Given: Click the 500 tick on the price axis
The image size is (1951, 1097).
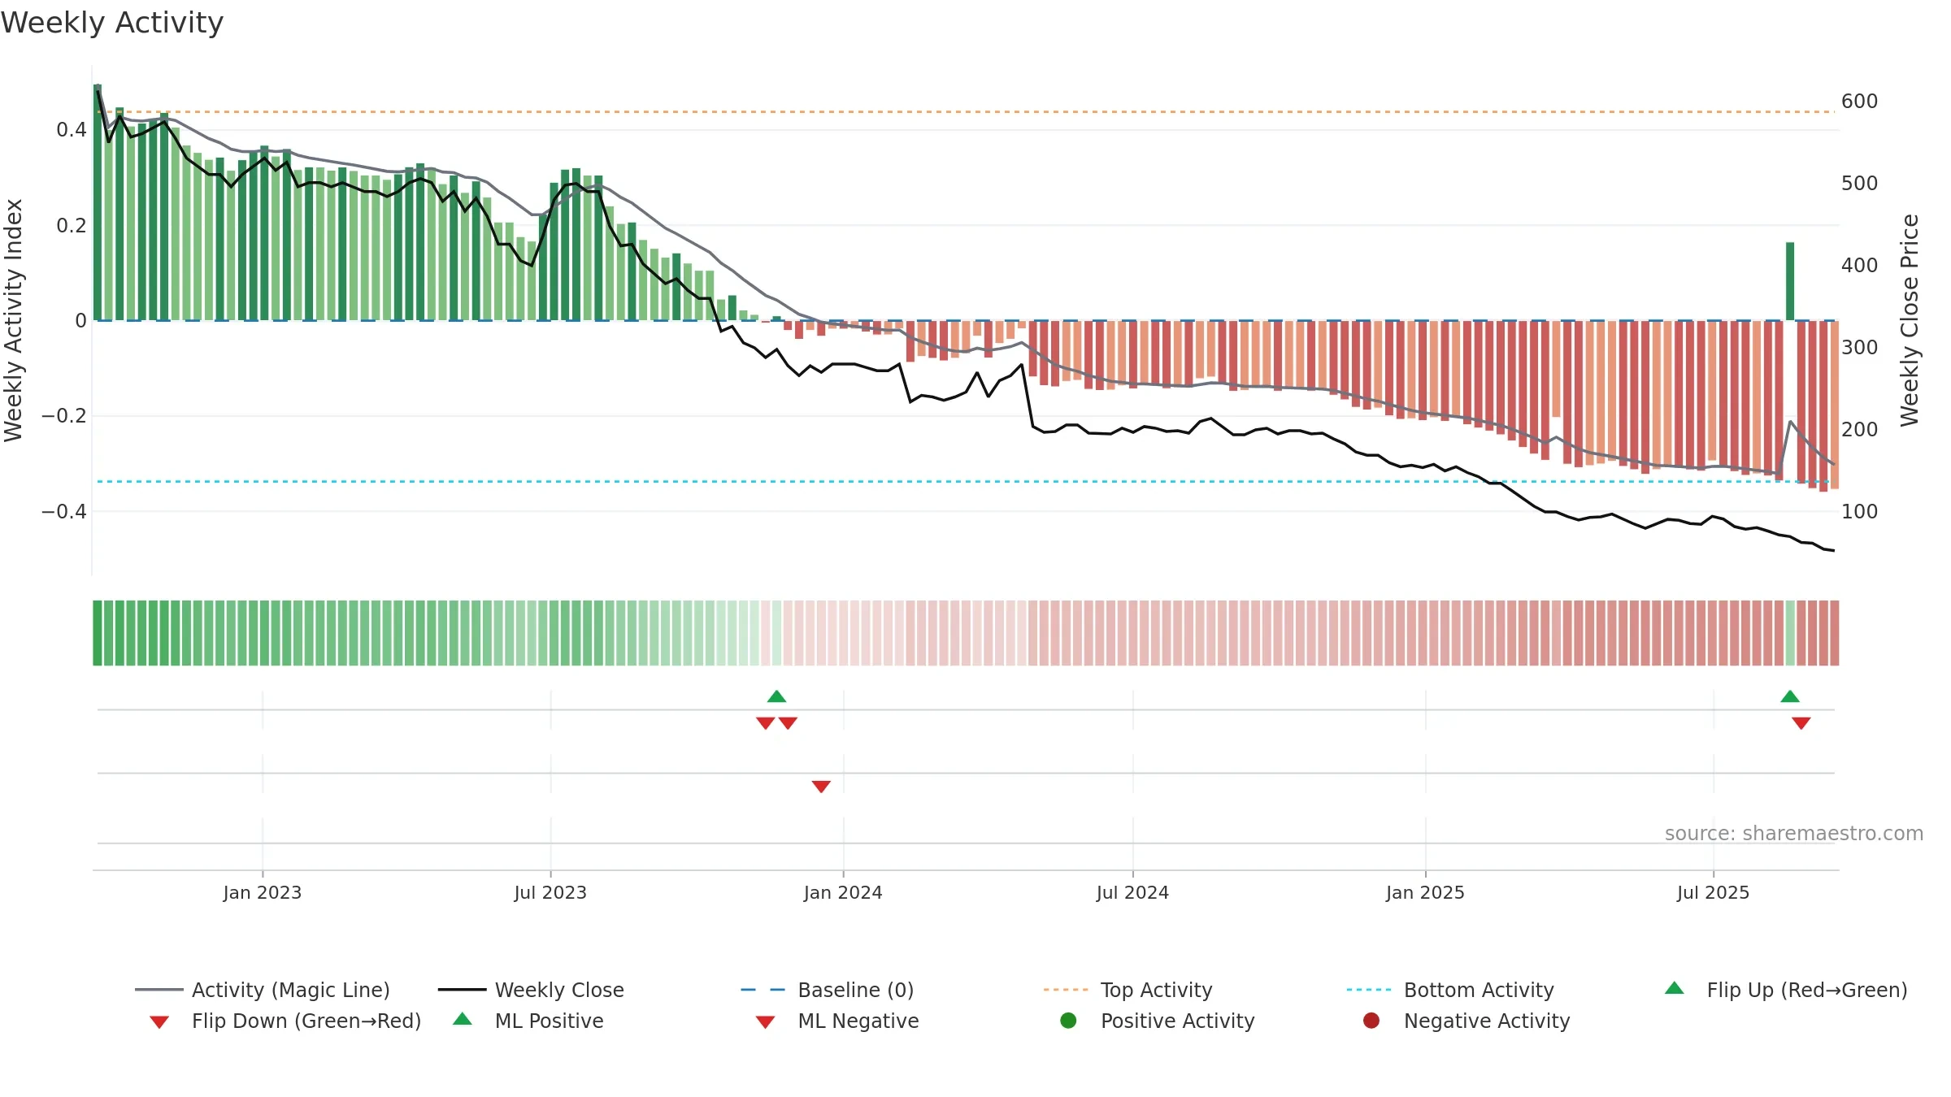Looking at the screenshot, I should [1859, 184].
